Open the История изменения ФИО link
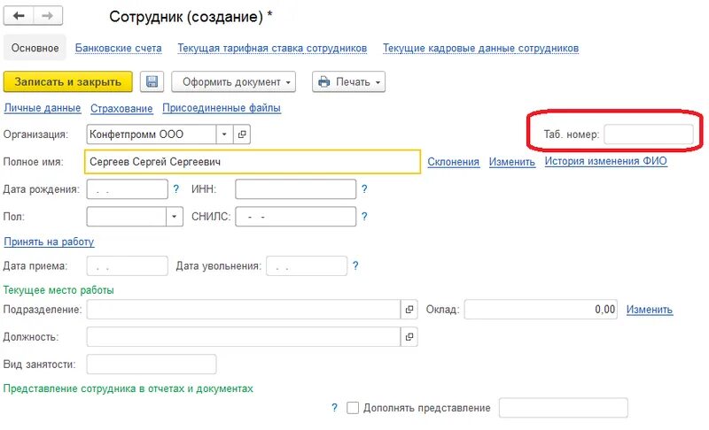The height and width of the screenshot is (430, 709). tap(606, 161)
